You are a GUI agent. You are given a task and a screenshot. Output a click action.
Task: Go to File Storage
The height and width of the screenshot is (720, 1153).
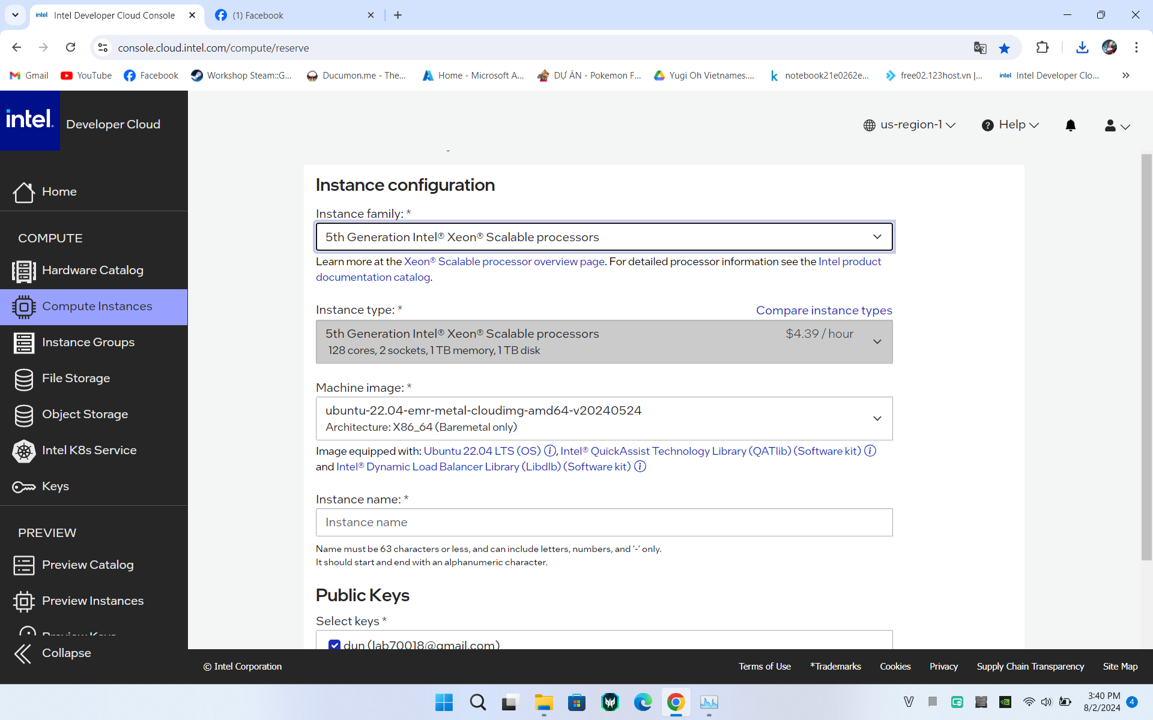tap(94, 379)
